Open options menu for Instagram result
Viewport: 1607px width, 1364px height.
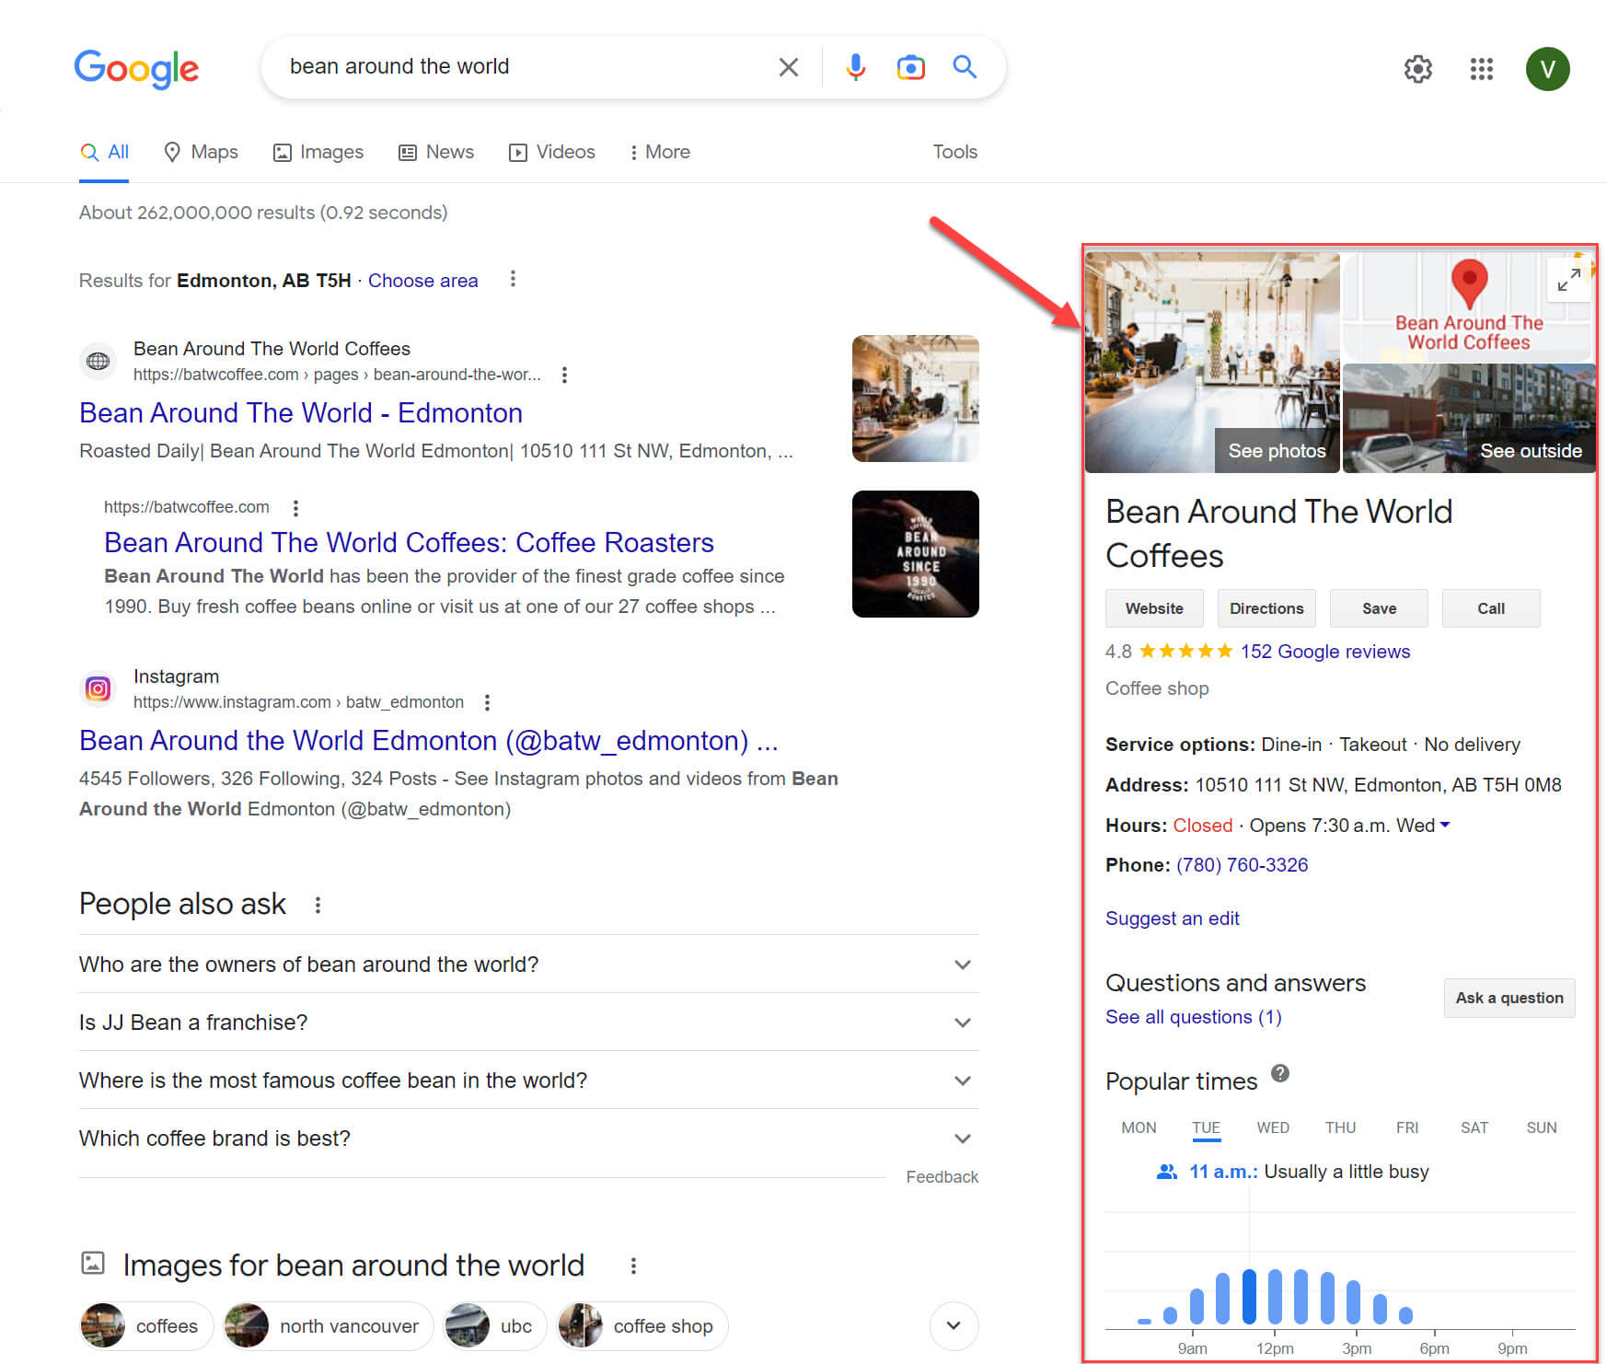(x=487, y=702)
